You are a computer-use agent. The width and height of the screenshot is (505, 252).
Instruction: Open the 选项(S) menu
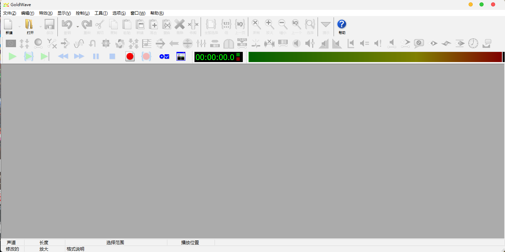pos(119,13)
